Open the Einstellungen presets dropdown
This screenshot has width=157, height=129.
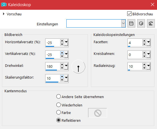point(123,23)
